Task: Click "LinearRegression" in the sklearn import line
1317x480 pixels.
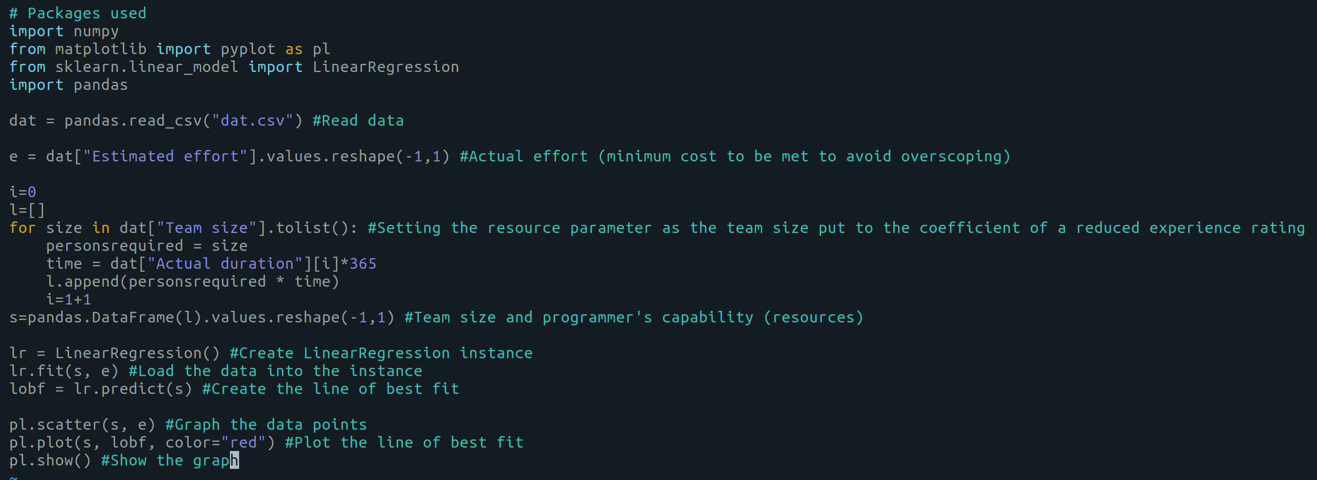Action: point(385,67)
